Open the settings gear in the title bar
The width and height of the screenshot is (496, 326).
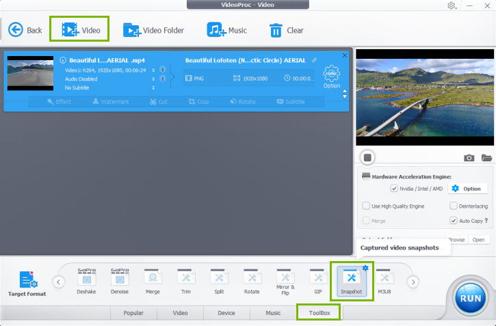pyautogui.click(x=452, y=5)
